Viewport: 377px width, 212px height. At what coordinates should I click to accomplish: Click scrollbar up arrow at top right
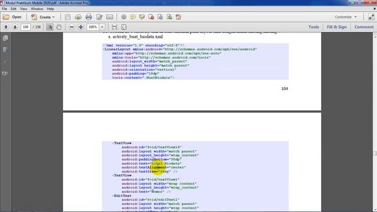(x=375, y=37)
